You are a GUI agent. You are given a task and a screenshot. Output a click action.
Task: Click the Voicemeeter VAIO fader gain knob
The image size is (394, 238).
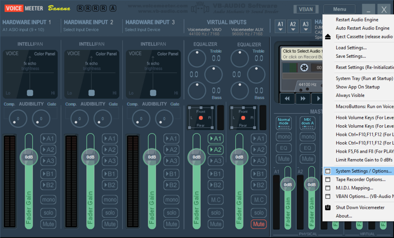pyautogui.click(x=196, y=157)
